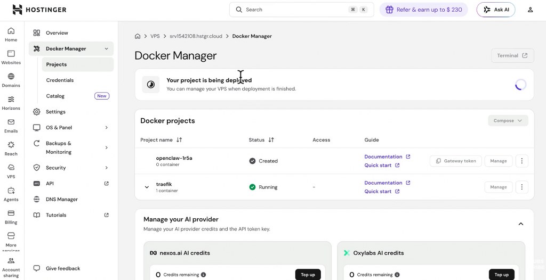
Task: Open options menu for traefik
Action: point(521,187)
